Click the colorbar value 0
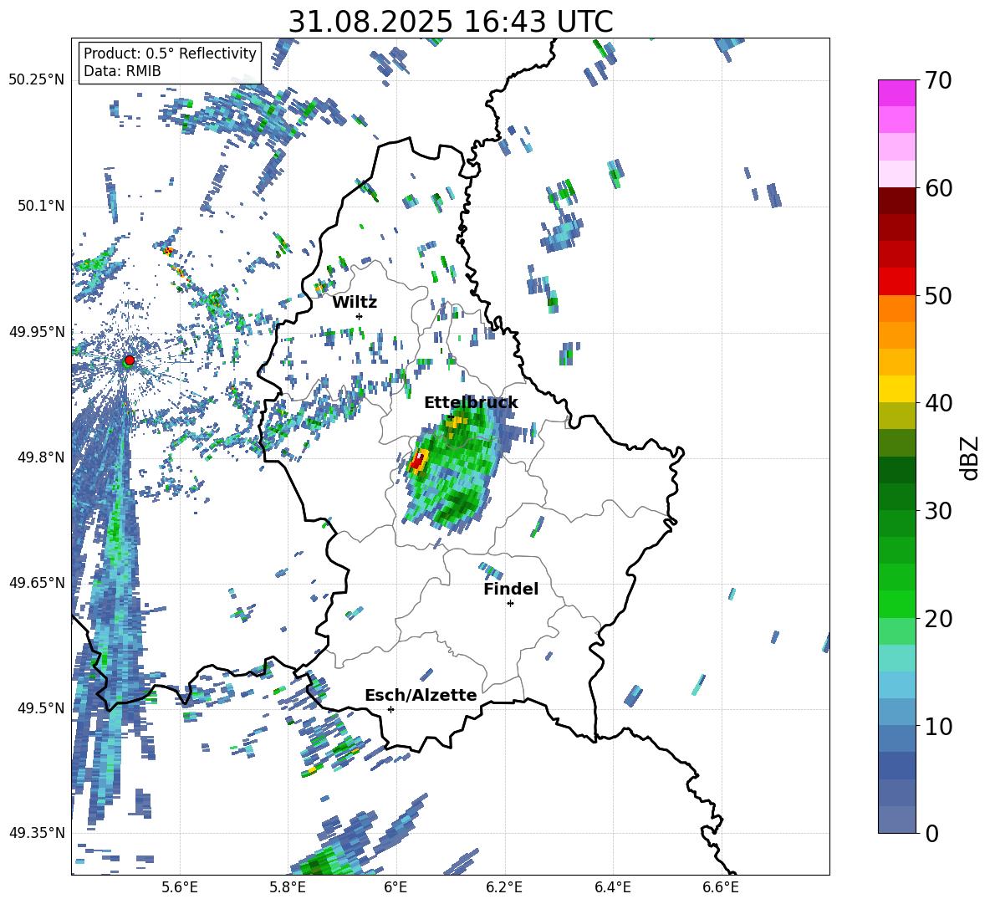This screenshot has width=990, height=904. (931, 833)
